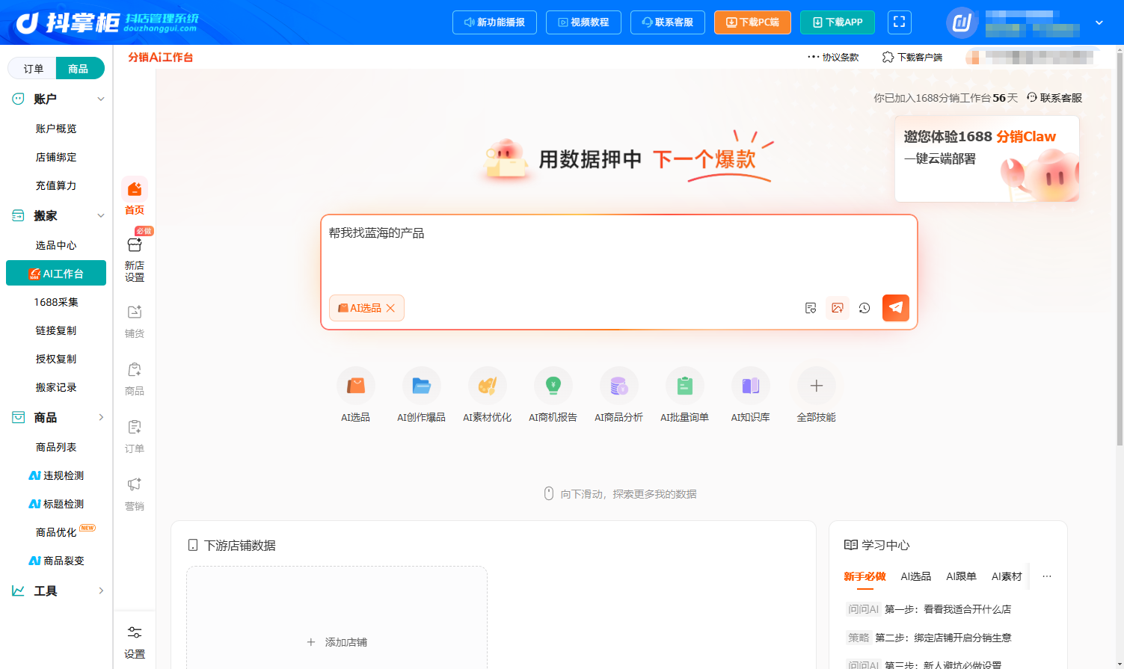Select the AI跟单 learning tab

[962, 576]
